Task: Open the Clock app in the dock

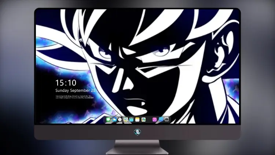Action: click(x=120, y=120)
